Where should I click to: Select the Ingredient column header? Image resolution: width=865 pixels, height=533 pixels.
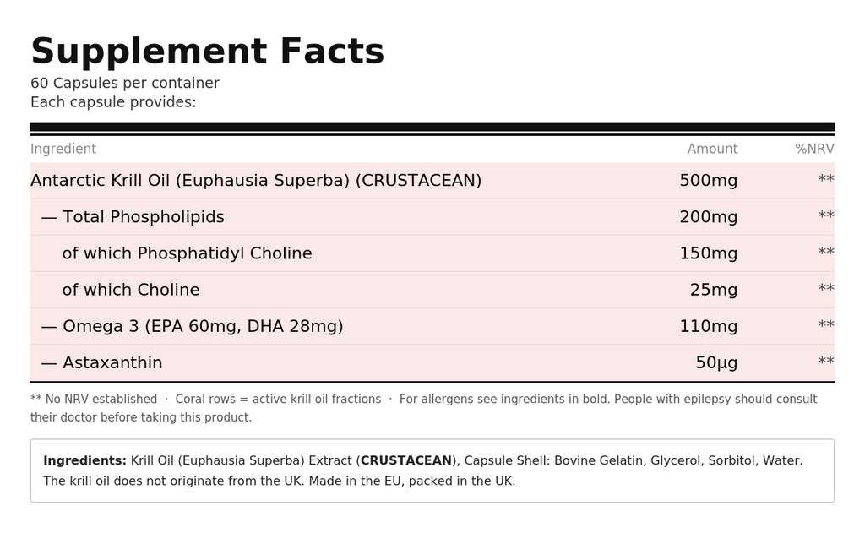click(63, 149)
